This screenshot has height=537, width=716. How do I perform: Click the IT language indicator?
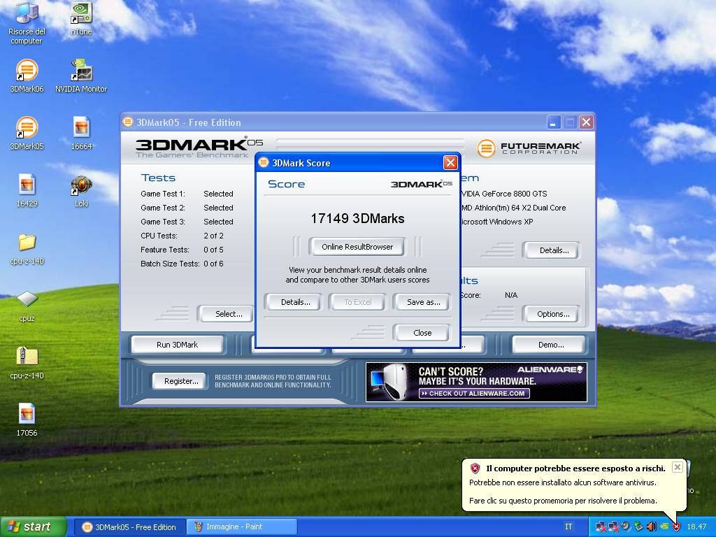point(568,527)
